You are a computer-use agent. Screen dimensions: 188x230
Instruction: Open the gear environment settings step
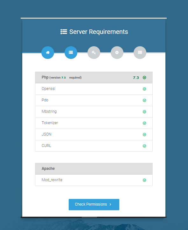[117, 53]
